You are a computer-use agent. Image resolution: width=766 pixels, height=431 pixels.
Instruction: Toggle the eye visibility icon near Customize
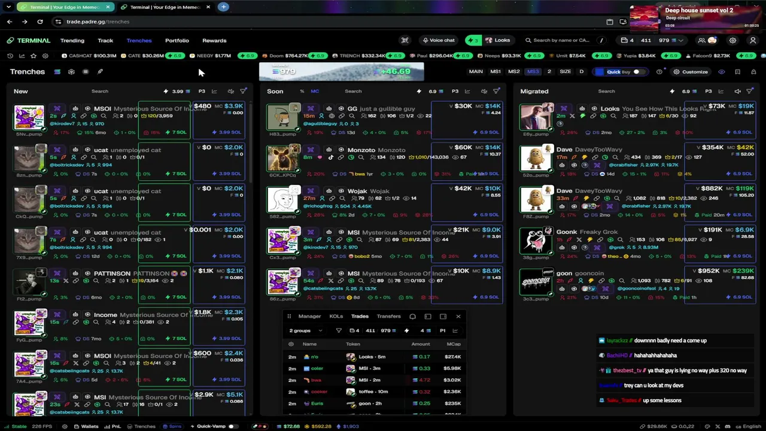[722, 72]
